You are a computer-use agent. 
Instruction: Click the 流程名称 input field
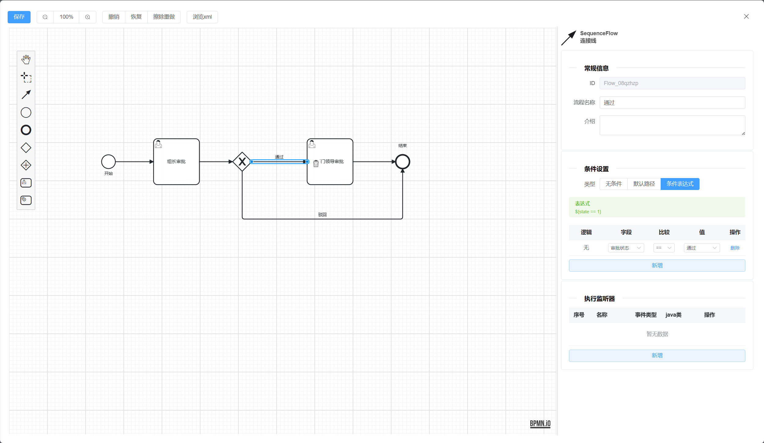click(672, 102)
